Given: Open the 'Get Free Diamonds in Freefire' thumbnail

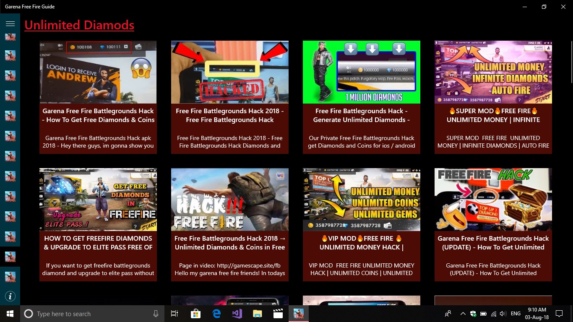Looking at the screenshot, I should tap(98, 200).
